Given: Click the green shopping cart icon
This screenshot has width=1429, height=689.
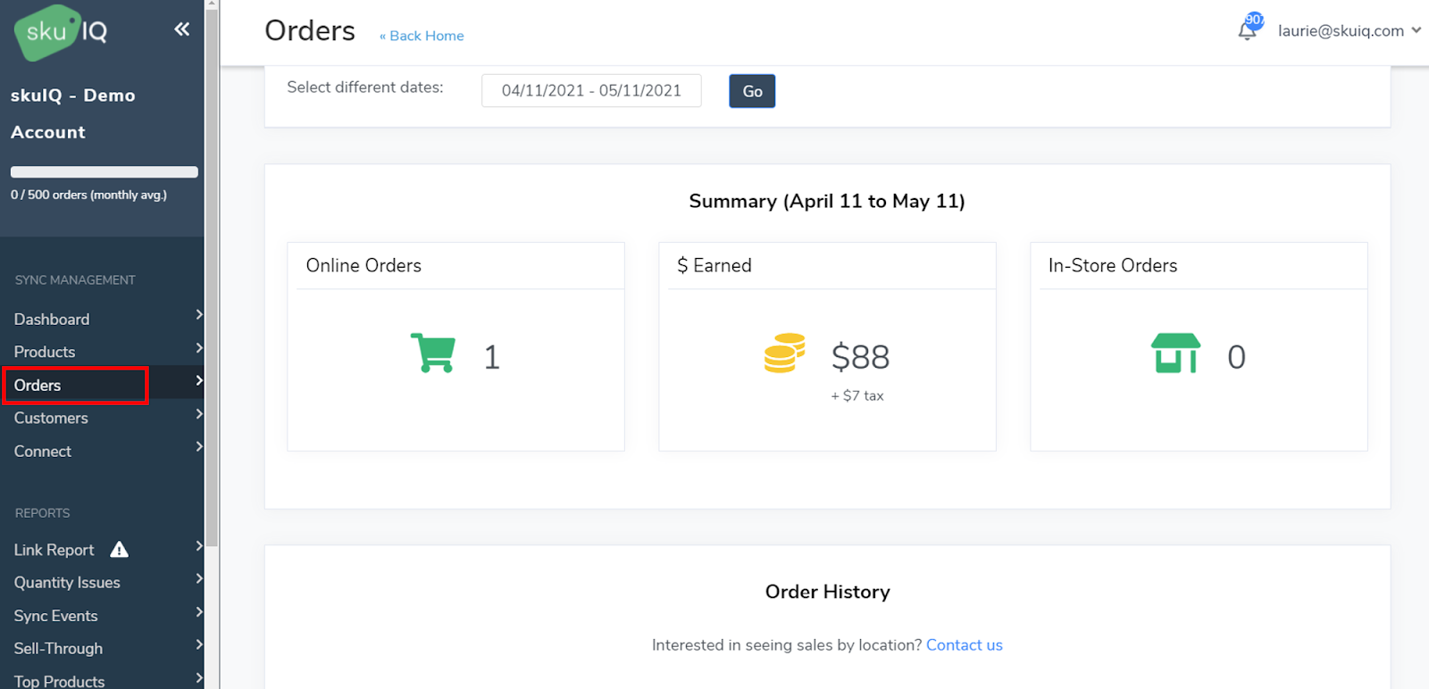Looking at the screenshot, I should (x=433, y=353).
